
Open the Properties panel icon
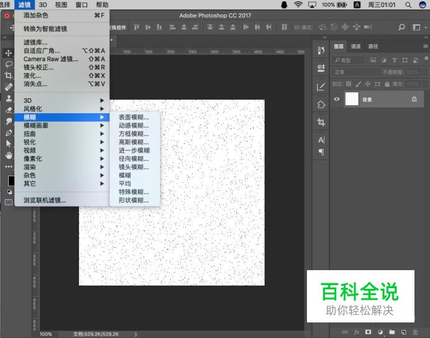(x=321, y=68)
